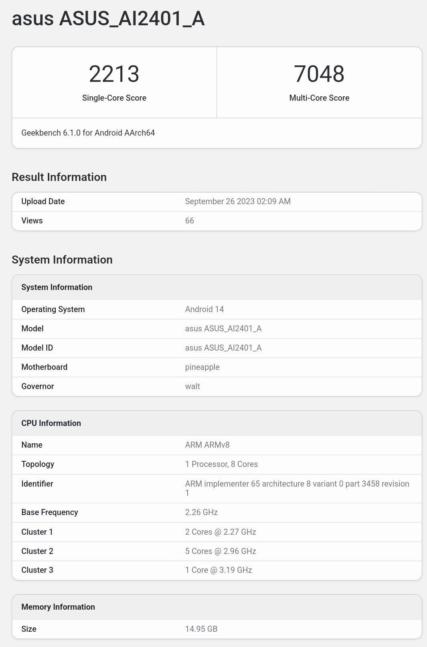Image resolution: width=427 pixels, height=647 pixels.
Task: Click the Multi-Core Score label
Action: click(319, 98)
